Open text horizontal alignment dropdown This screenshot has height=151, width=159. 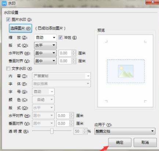(43, 115)
